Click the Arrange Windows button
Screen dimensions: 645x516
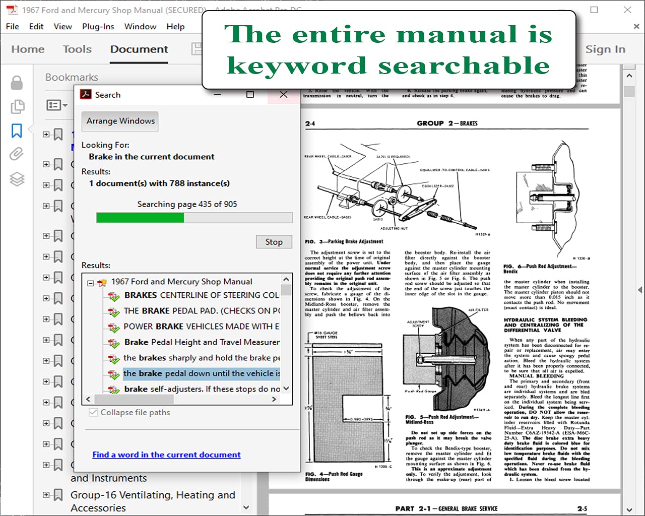[120, 121]
